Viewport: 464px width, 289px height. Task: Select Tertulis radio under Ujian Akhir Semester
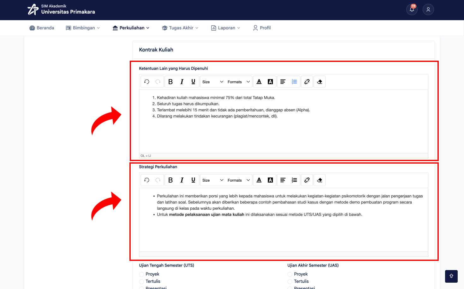click(x=290, y=282)
